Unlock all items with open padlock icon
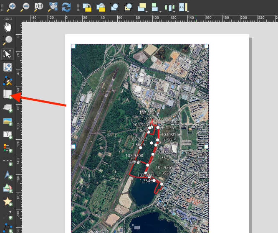The width and height of the screenshot is (278, 233). click(x=101, y=7)
